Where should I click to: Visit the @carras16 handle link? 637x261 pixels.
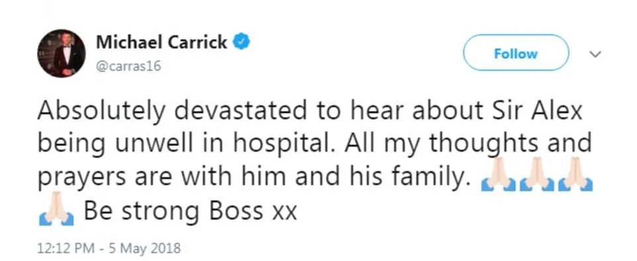click(128, 65)
